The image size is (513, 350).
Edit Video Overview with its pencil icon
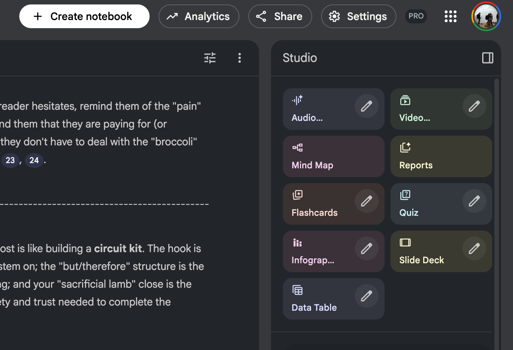pos(474,106)
